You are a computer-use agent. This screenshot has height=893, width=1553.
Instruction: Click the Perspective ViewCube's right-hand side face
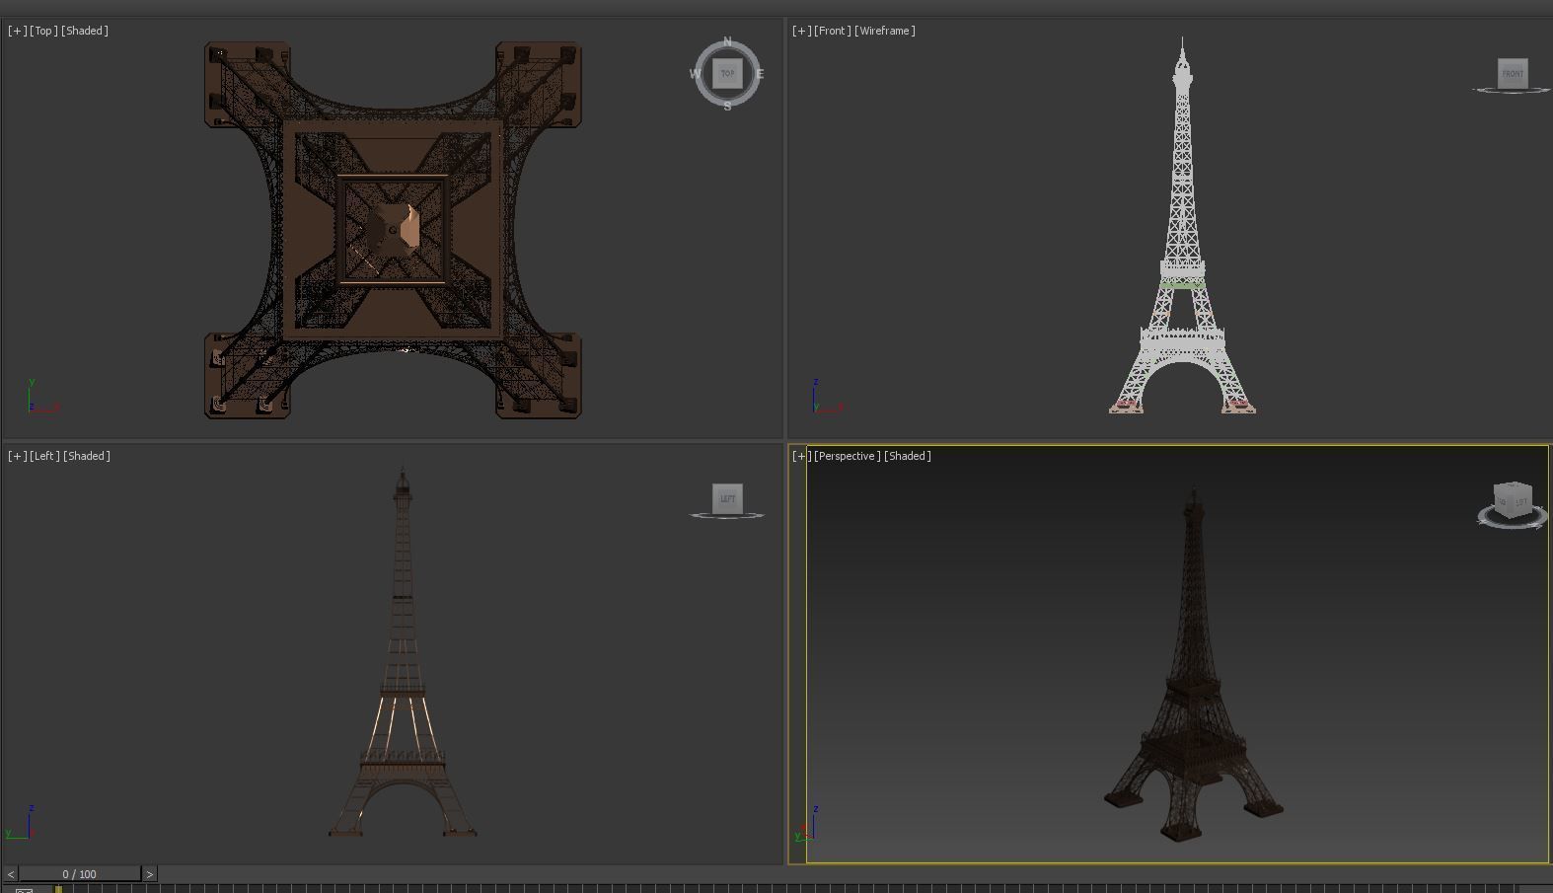click(x=1521, y=502)
